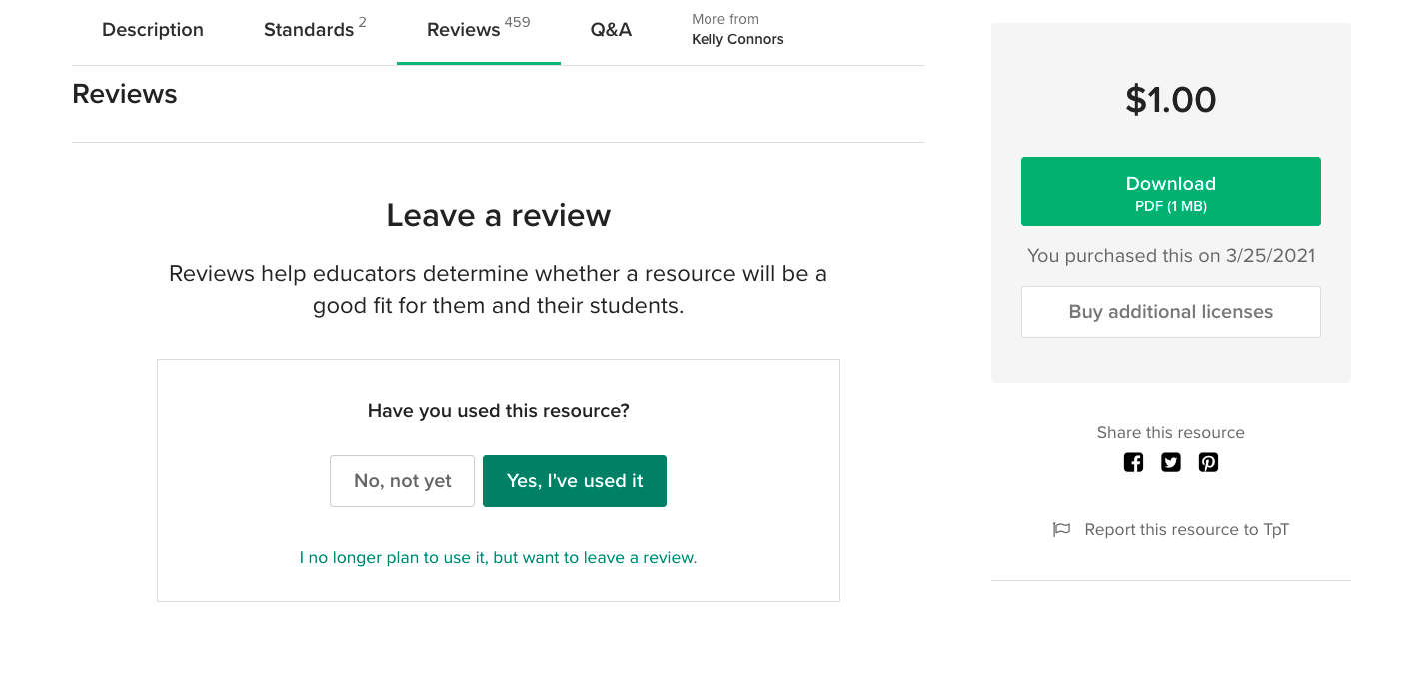Click the Reviews section heading
Image resolution: width=1419 pixels, height=673 pixels.
(x=124, y=93)
